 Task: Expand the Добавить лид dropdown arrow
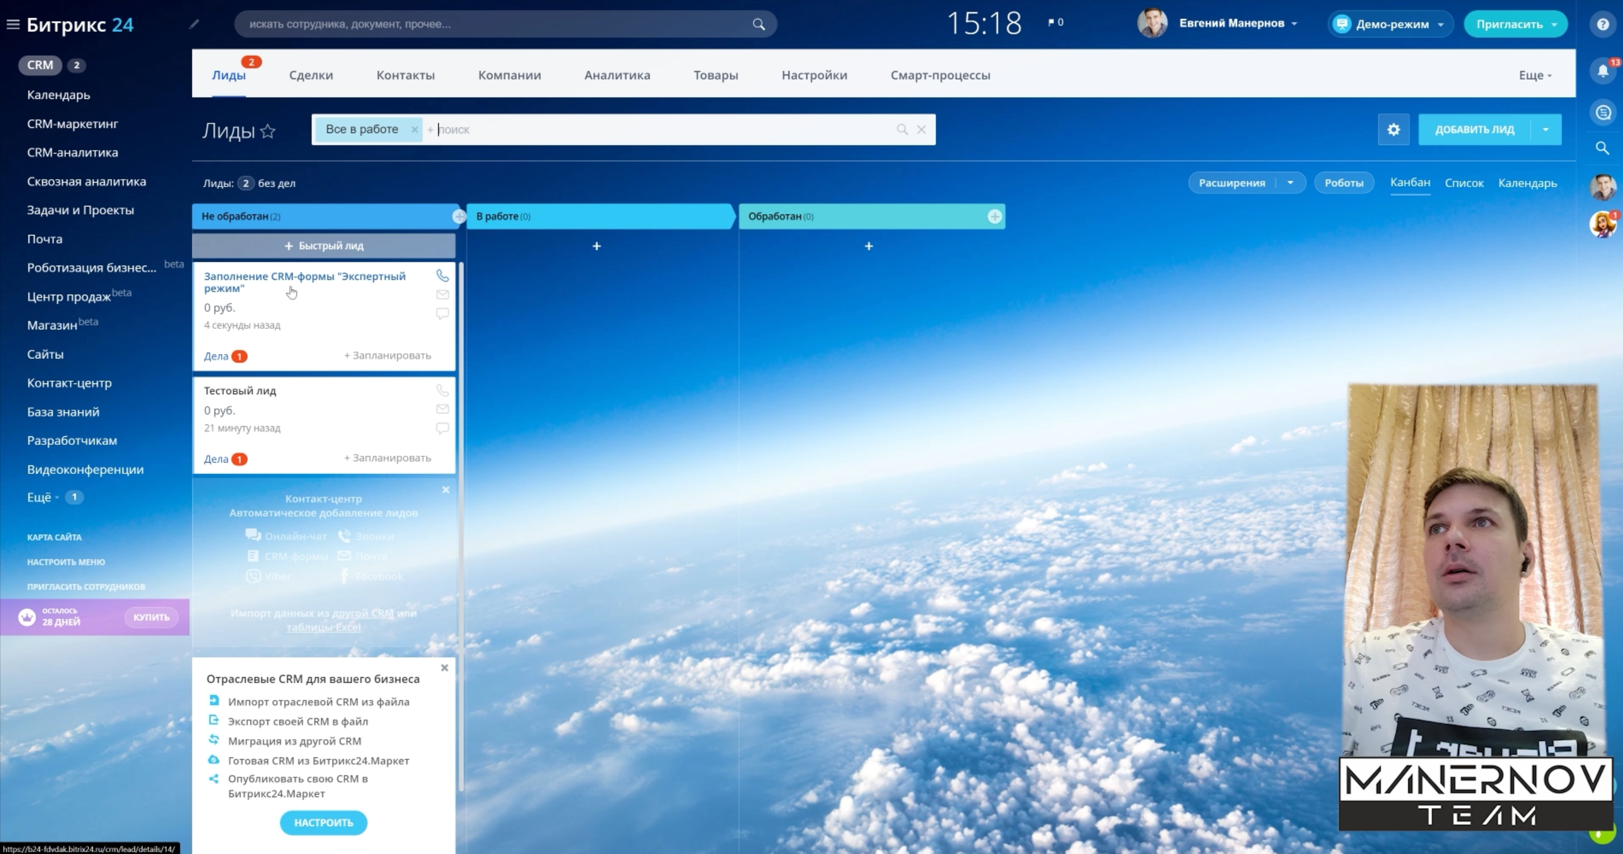(x=1545, y=130)
